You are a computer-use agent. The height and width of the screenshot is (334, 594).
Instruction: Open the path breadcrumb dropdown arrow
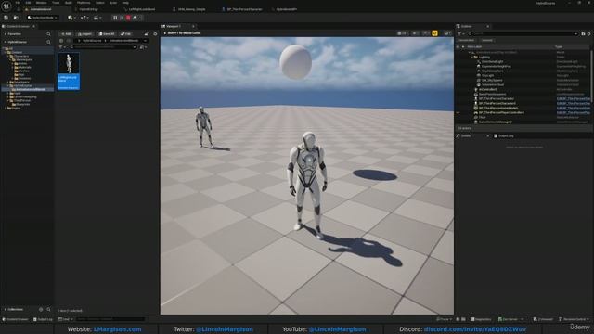pyautogui.click(x=145, y=41)
